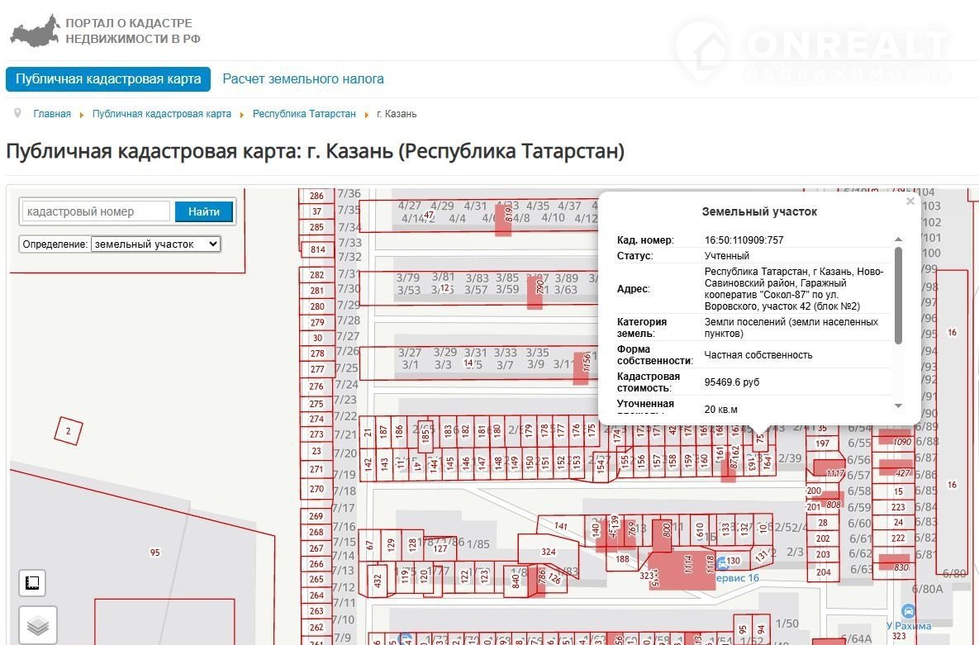The image size is (979, 645).
Task: Close the land parcel info popup
Action: pos(910,201)
